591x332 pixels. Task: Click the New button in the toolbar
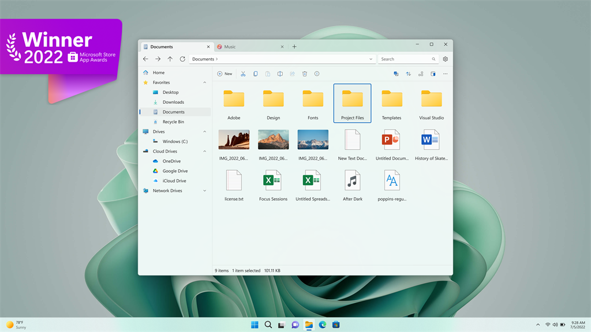[225, 74]
